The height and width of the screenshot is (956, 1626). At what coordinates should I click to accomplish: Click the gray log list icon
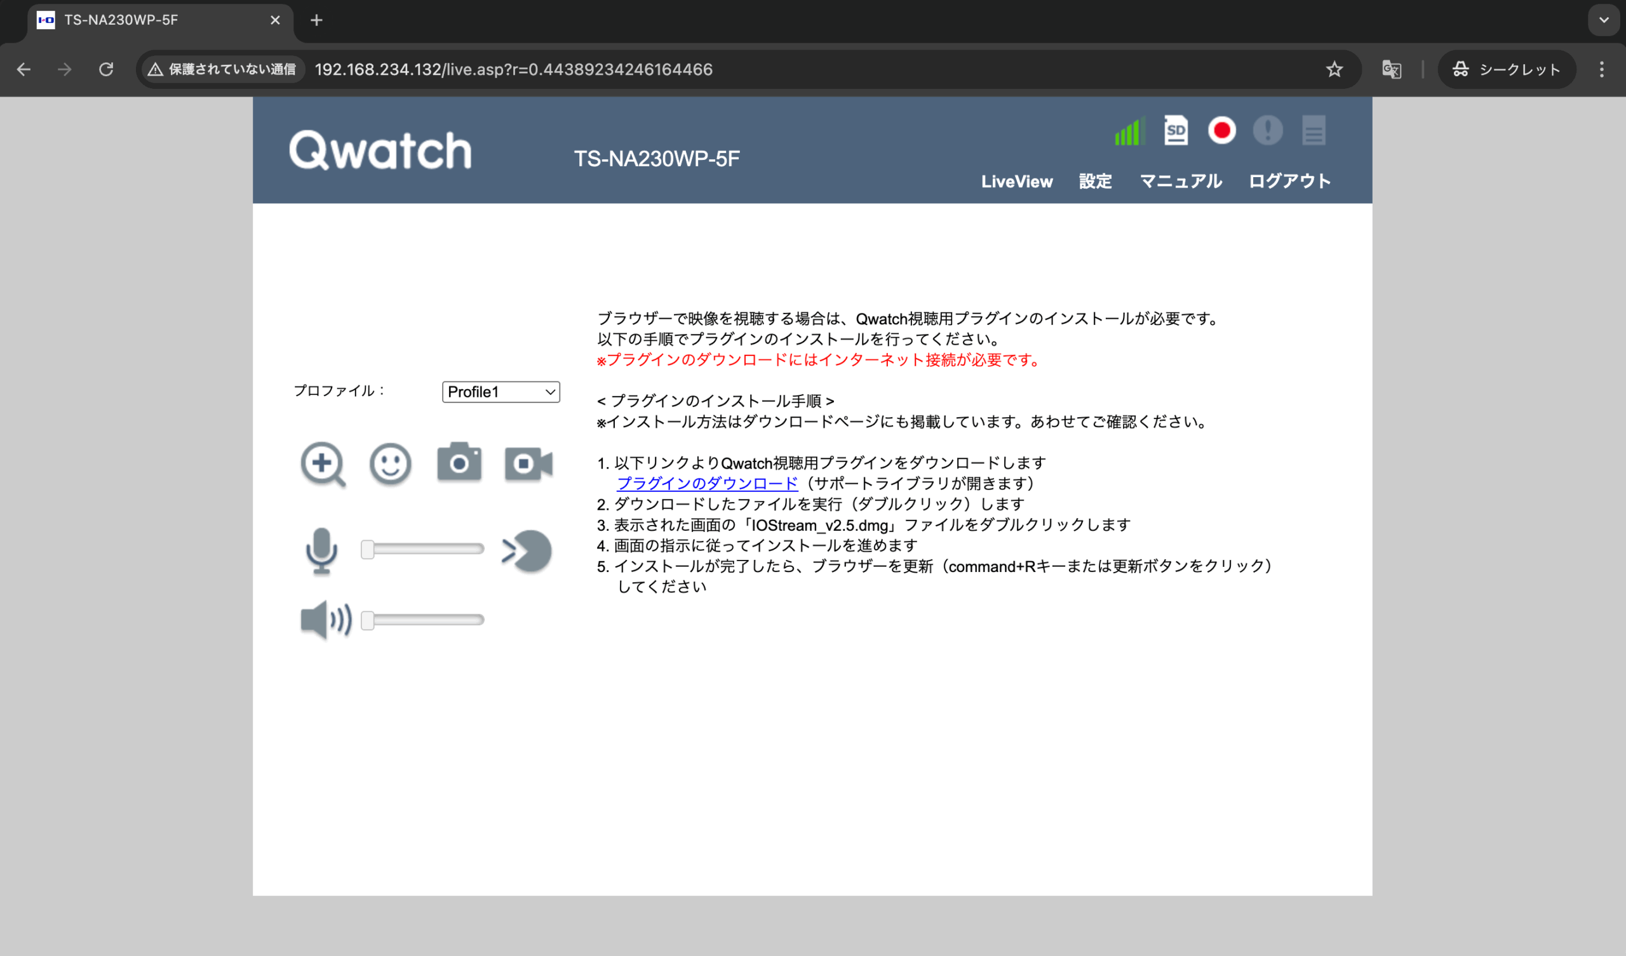1313,131
